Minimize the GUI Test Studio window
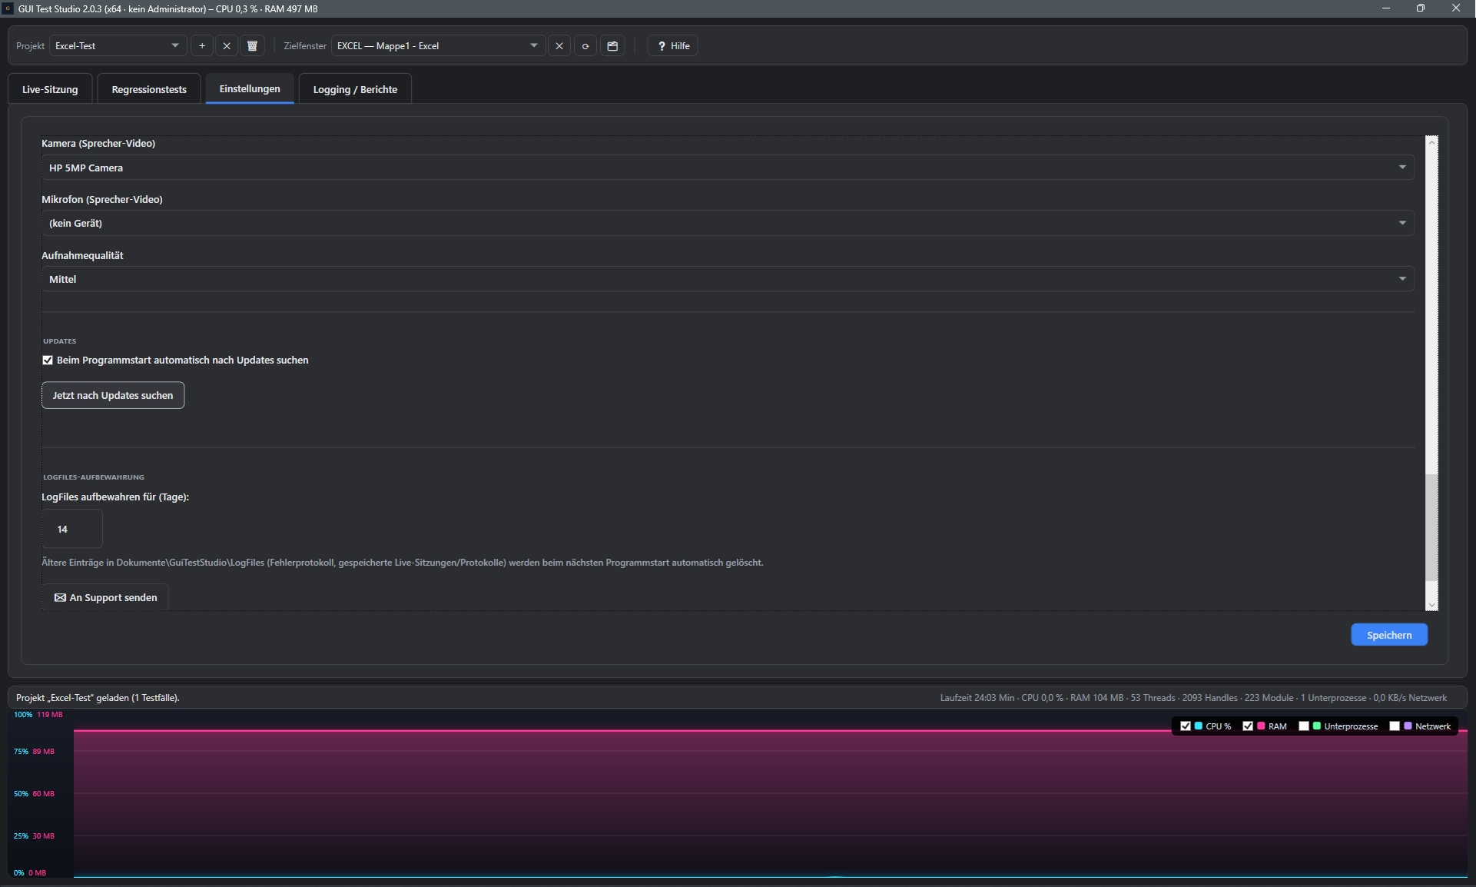 (x=1386, y=8)
